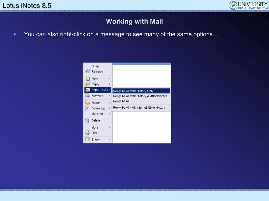This screenshot has width=269, height=201.
Task: Click the Follow Up flag icon
Action: [x=87, y=108]
